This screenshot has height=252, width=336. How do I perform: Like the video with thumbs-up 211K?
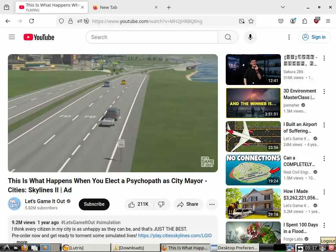(x=139, y=204)
